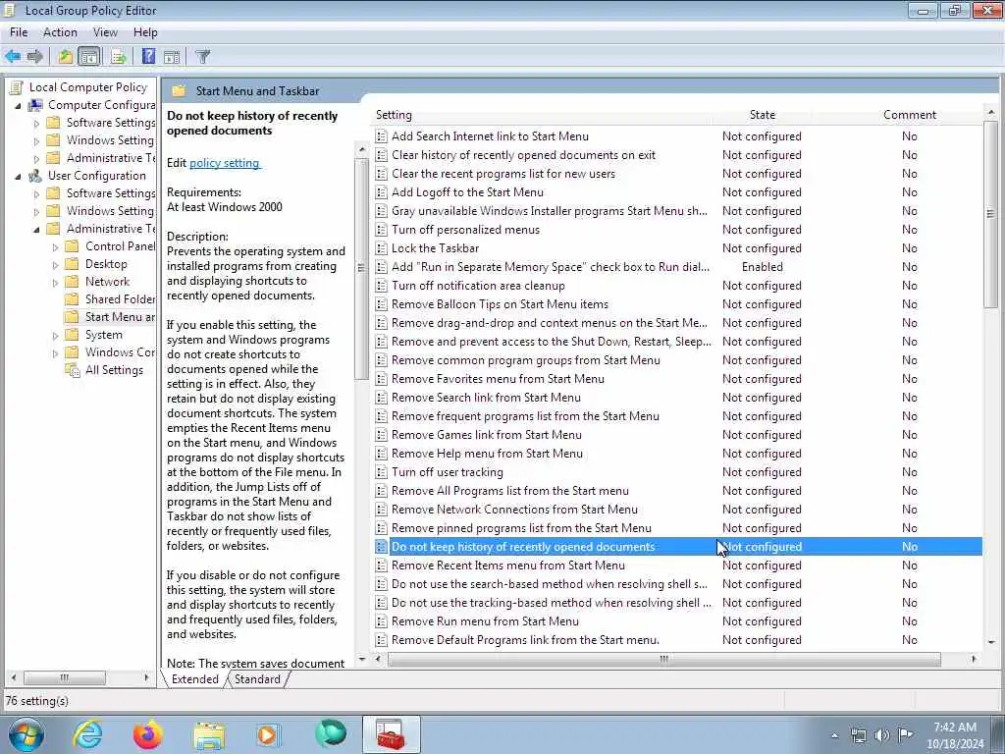Switch to the Extended tab
1005x754 pixels.
tap(195, 679)
